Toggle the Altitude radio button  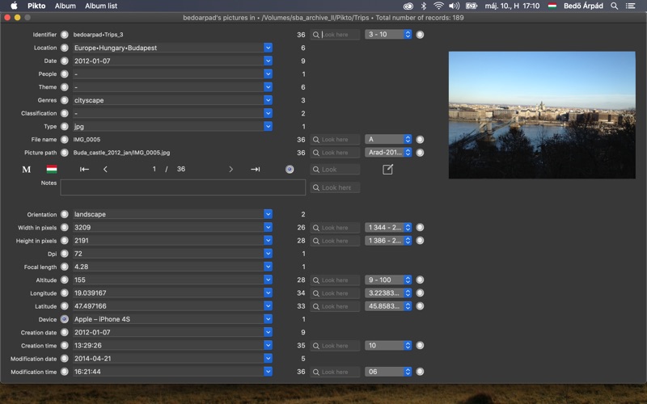(x=65, y=280)
